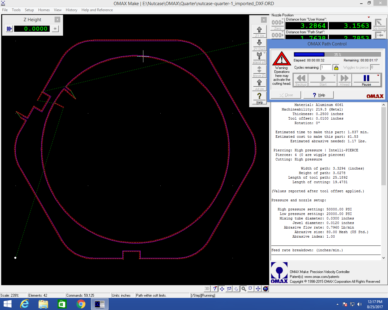Open the File menu
Screen dimensions: 388x310
[x=5, y=10]
